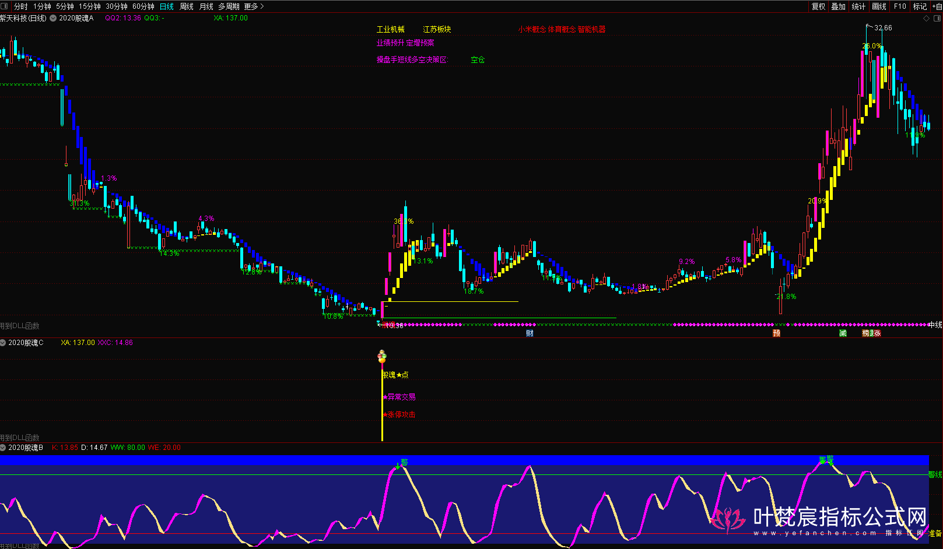The height and width of the screenshot is (549, 943).
Task: Click the XA: 137.00 value in top panel
Action: (230, 18)
